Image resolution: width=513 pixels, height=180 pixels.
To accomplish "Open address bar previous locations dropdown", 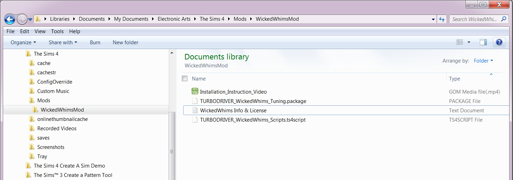I will pyautogui.click(x=433, y=19).
